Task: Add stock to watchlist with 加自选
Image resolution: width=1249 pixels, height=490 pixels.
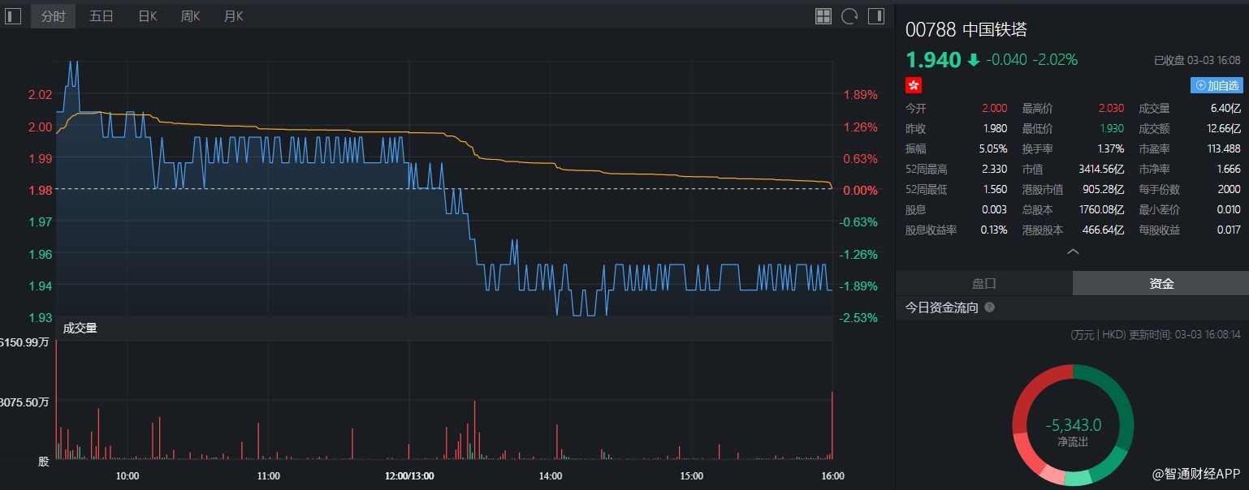Action: point(1217,85)
